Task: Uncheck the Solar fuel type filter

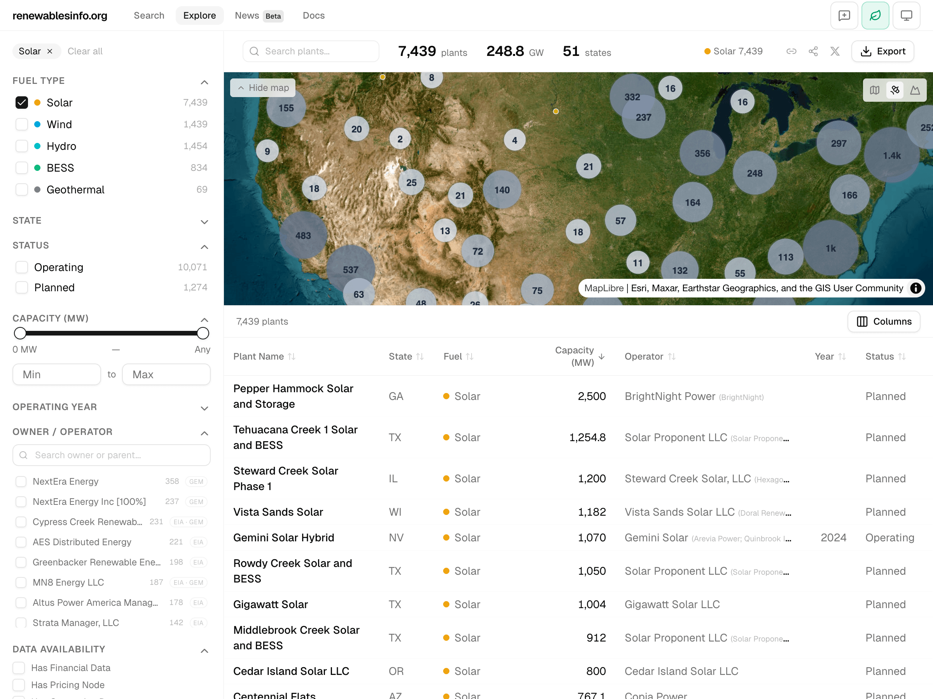Action: pyautogui.click(x=21, y=103)
